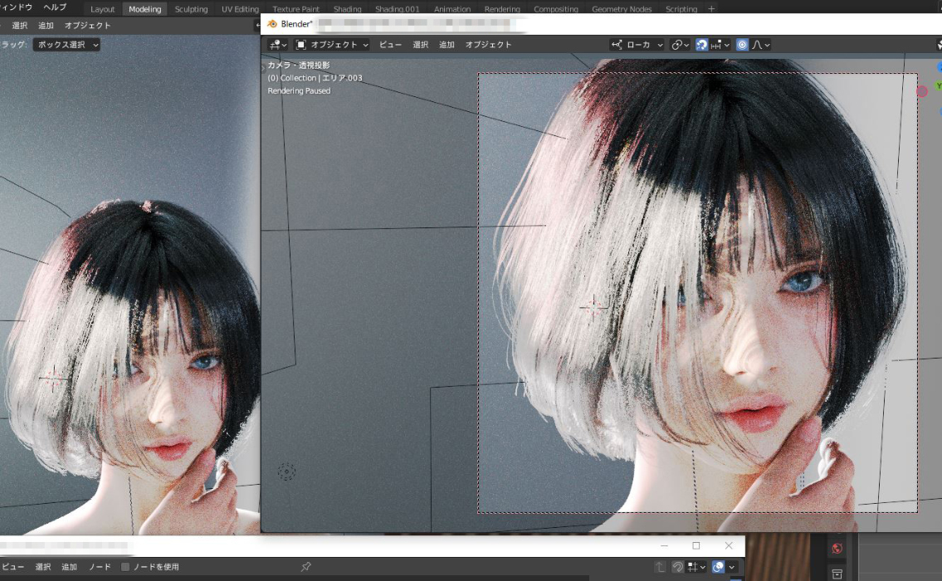Open the editor type selector icon
Image resolution: width=942 pixels, height=581 pixels.
tap(274, 45)
